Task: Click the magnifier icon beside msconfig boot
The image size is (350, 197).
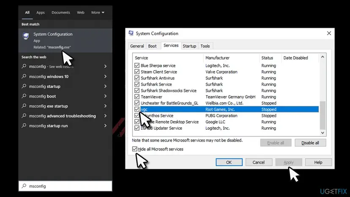Action: [24, 96]
